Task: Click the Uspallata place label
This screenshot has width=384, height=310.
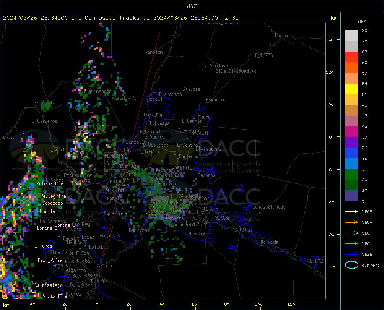Action: click(x=44, y=103)
